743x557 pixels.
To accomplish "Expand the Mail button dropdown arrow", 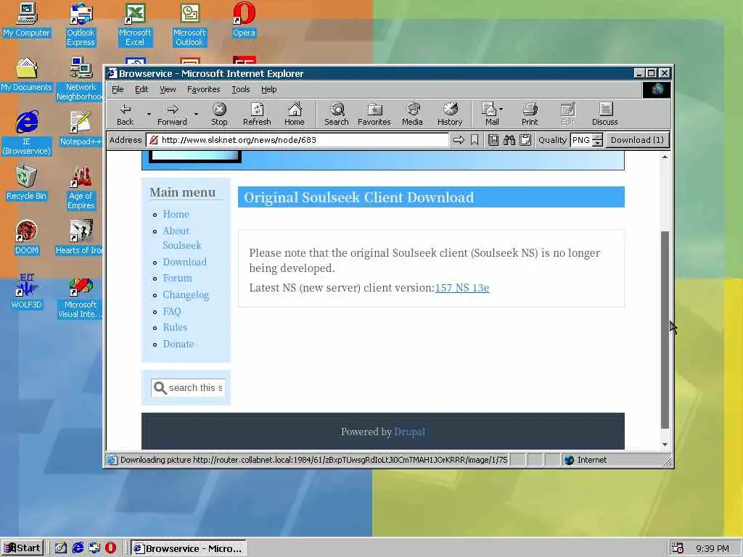I will 501,109.
